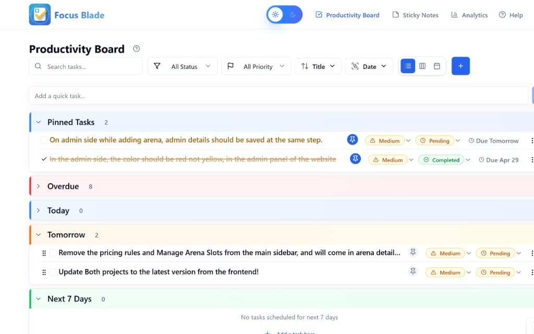Open Pending status on 'Update Both projects' task

499,272
